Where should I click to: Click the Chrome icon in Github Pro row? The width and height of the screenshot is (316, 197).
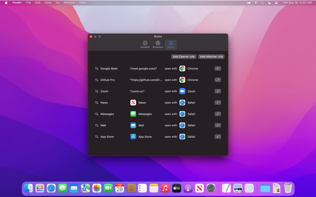[x=182, y=80]
